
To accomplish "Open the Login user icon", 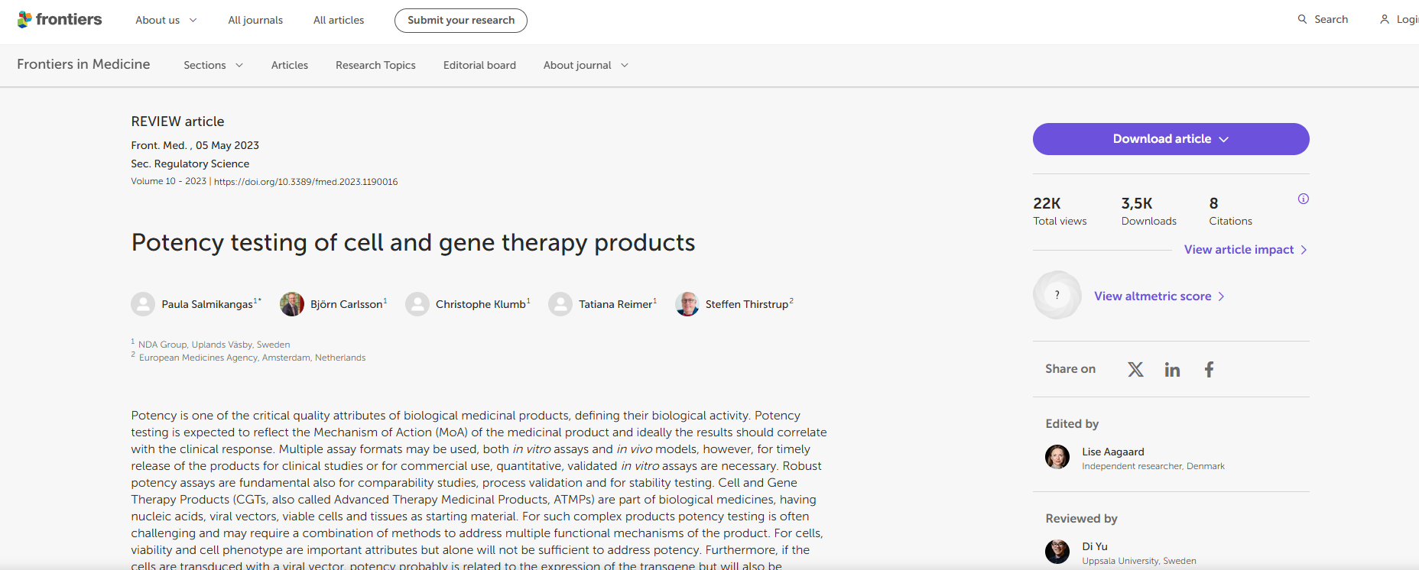I will click(1385, 19).
